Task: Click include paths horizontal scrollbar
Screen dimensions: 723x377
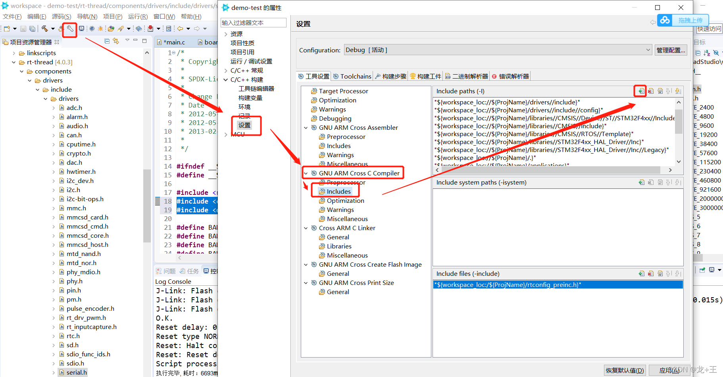Action: pyautogui.click(x=551, y=170)
